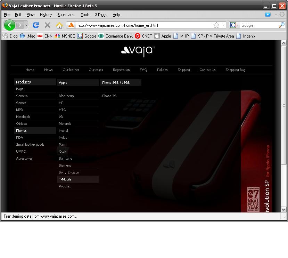The height and width of the screenshot is (258, 288).
Task: Open the Help menu
Action: click(x=116, y=15)
